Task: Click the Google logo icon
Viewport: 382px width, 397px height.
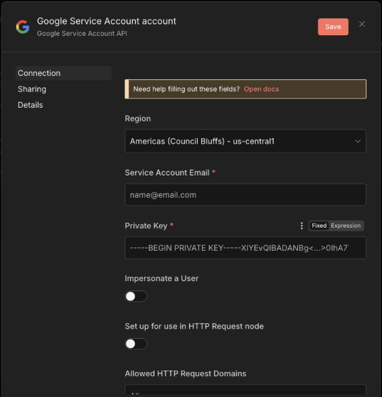Action: tap(22, 27)
